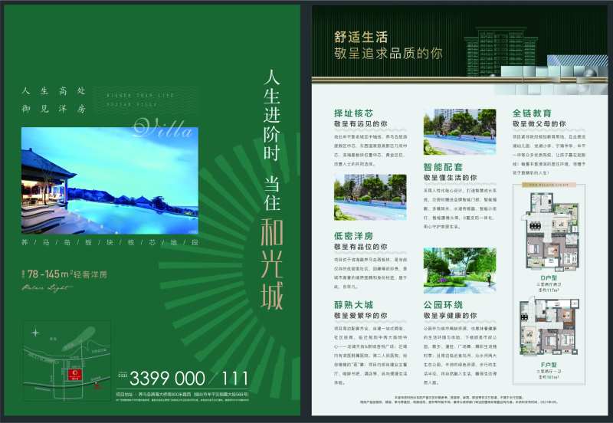Click the '择址核芯' heading

click(353, 113)
